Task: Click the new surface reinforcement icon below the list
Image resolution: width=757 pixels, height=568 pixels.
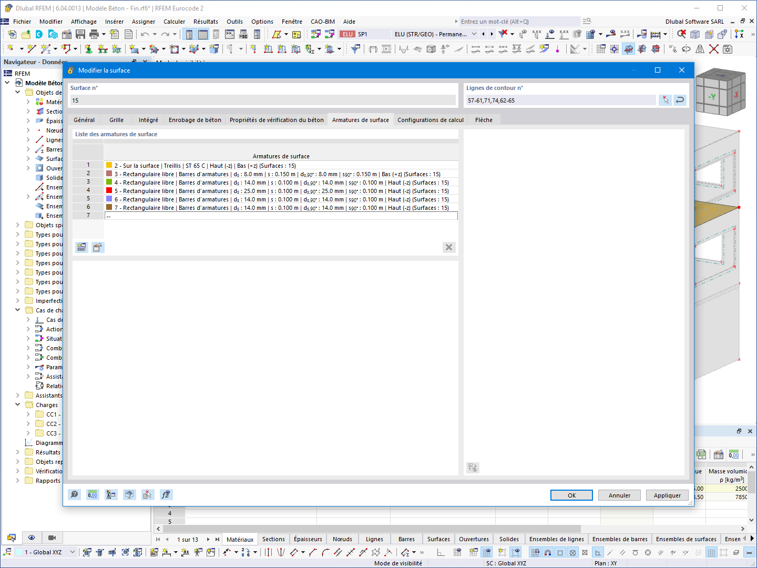Action: (x=81, y=247)
